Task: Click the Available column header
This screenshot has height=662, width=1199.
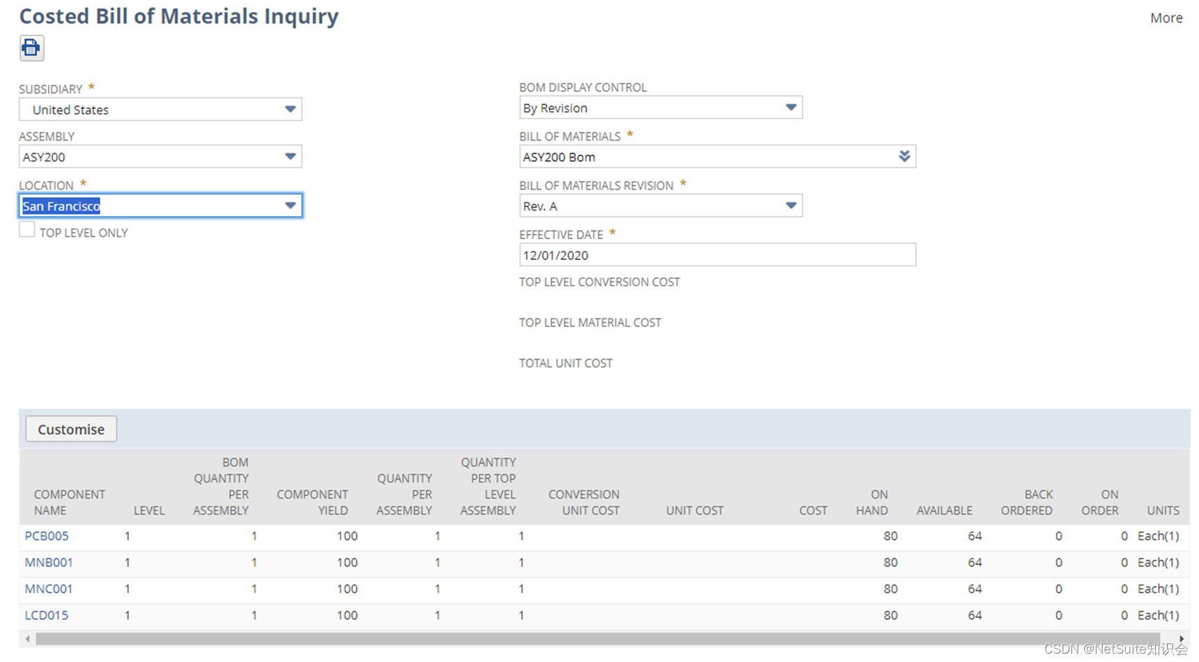Action: point(945,511)
